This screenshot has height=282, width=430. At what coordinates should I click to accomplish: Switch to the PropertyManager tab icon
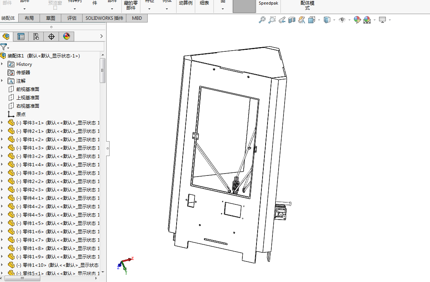(x=21, y=37)
